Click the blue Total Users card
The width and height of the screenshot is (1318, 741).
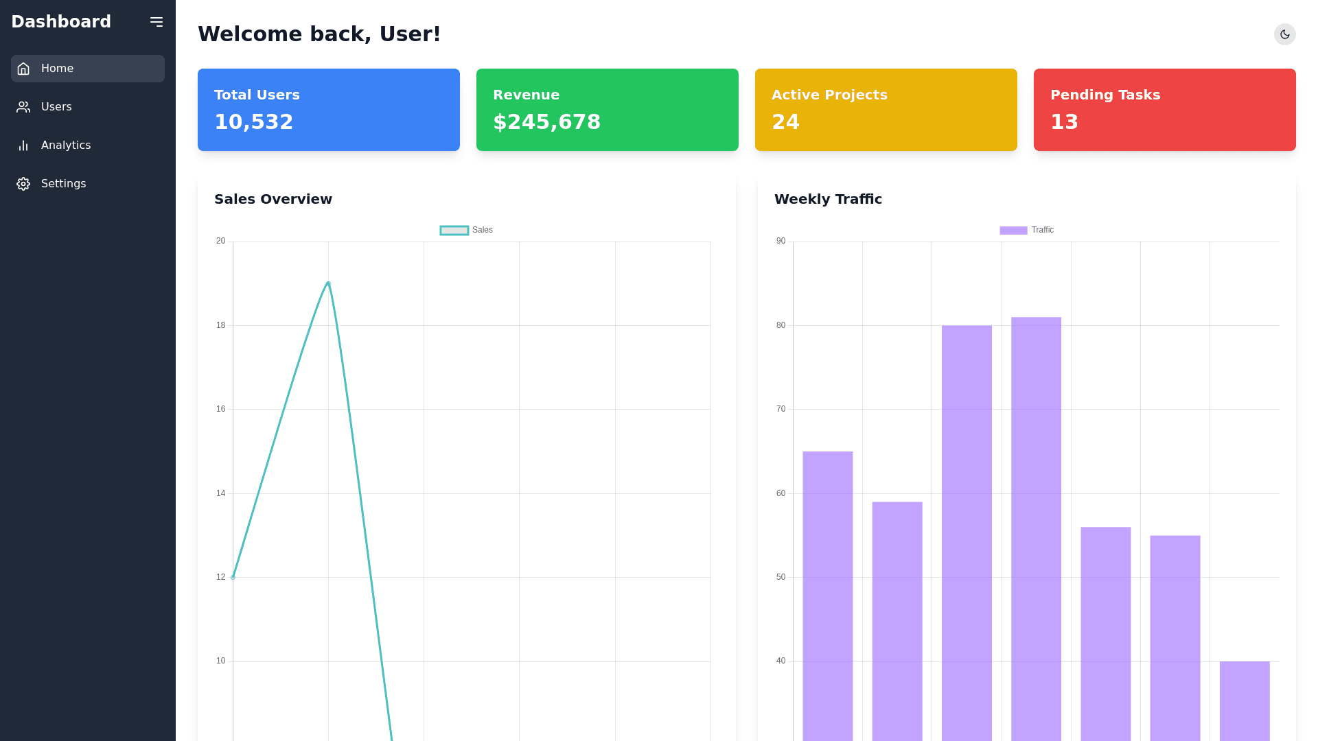pos(328,109)
